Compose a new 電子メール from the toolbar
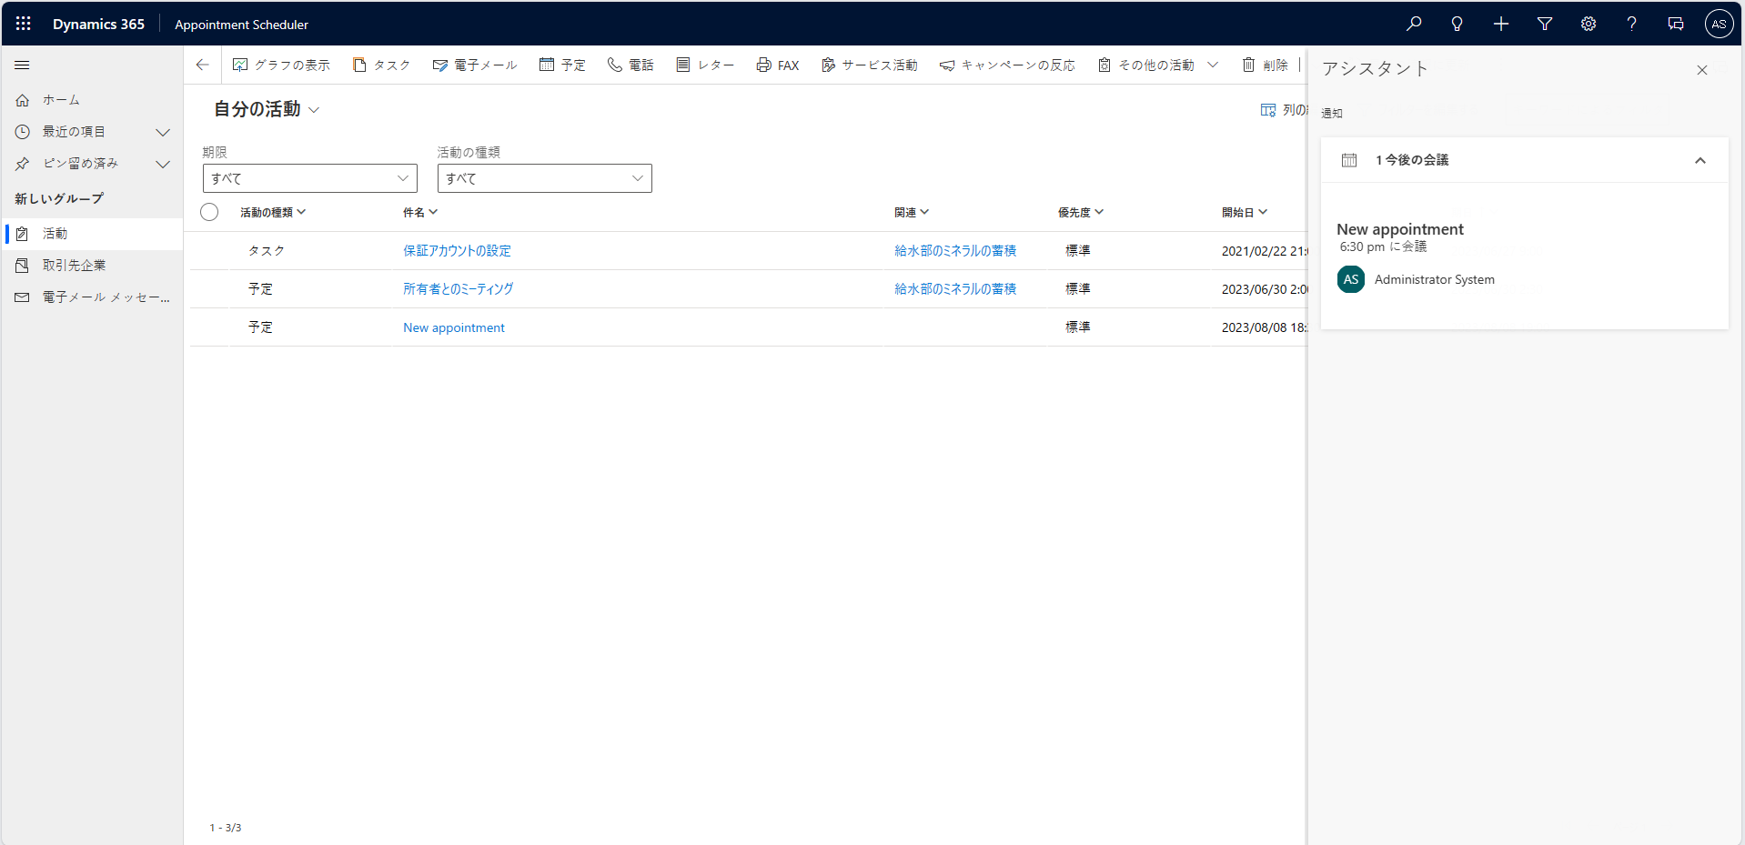This screenshot has width=1745, height=845. (474, 65)
